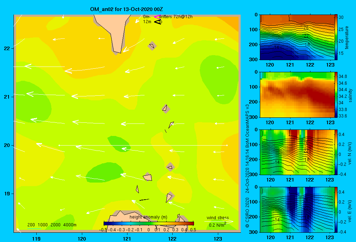
Task: Click the height anomaly color bar
Action: point(149,223)
